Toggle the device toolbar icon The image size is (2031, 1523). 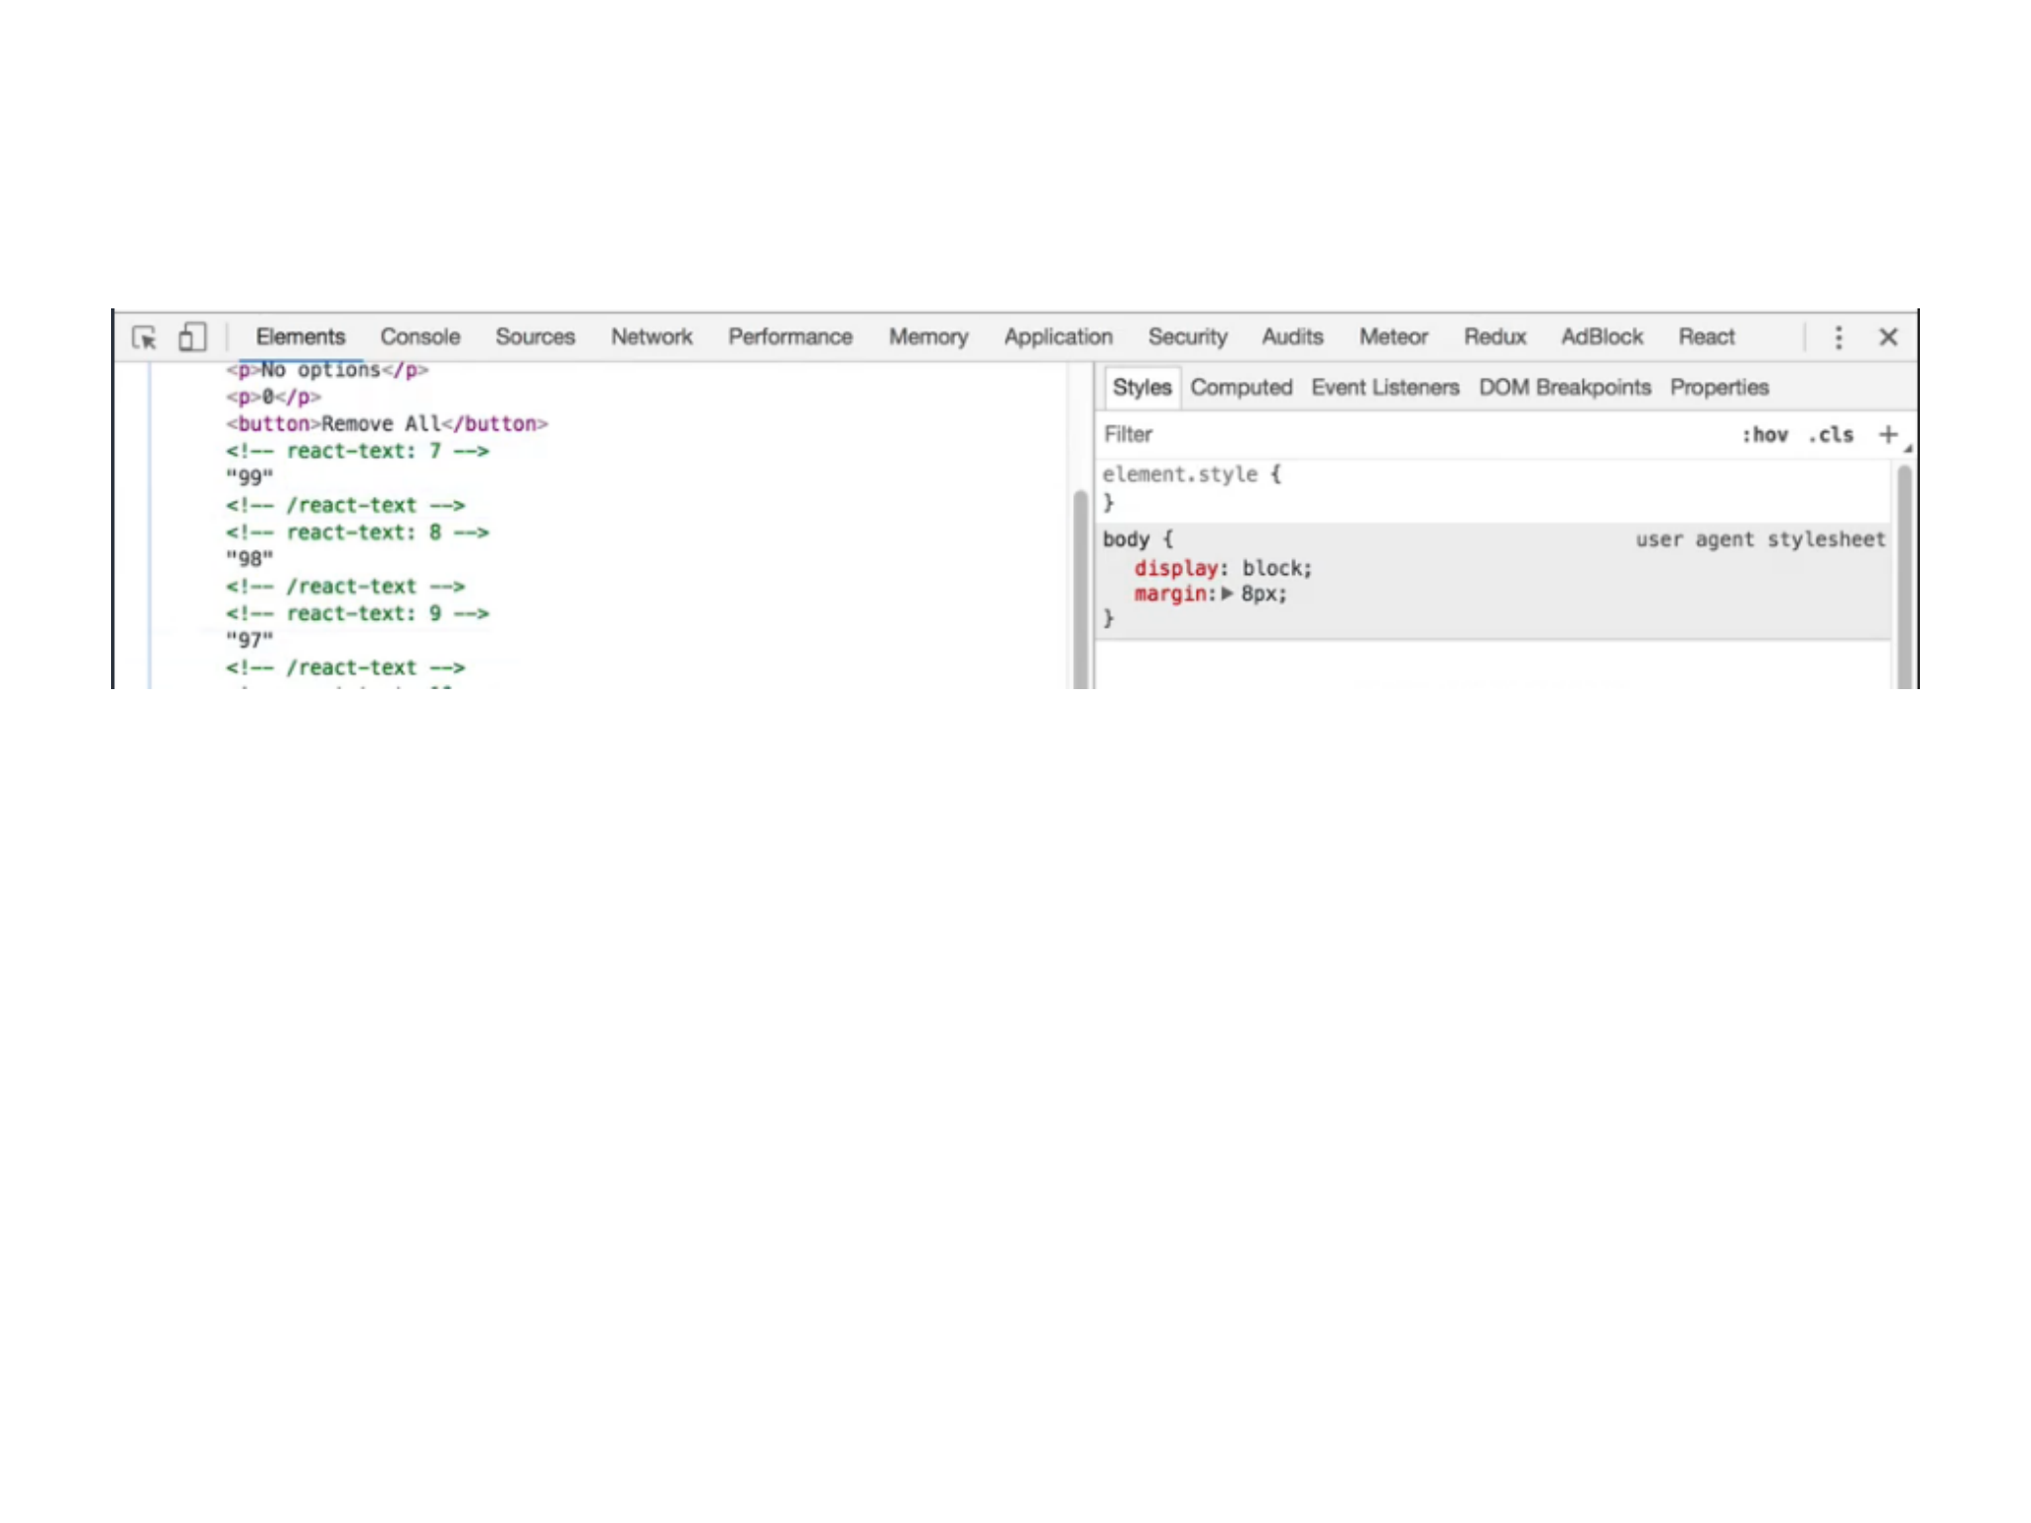191,338
